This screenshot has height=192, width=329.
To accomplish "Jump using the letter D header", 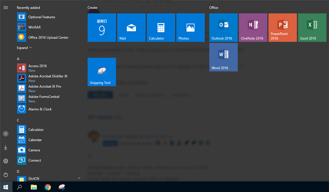I will tap(18, 171).
